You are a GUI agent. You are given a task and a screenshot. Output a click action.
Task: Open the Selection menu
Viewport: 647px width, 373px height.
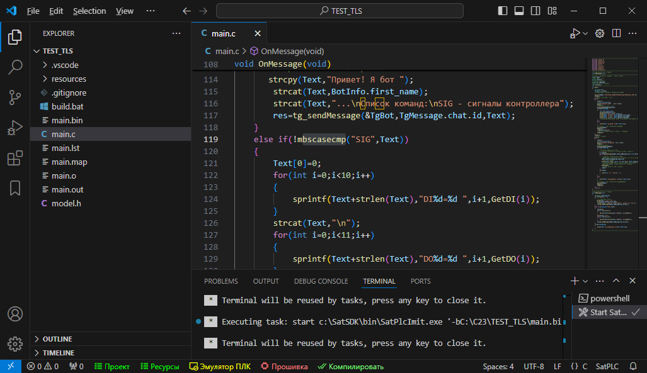click(89, 11)
